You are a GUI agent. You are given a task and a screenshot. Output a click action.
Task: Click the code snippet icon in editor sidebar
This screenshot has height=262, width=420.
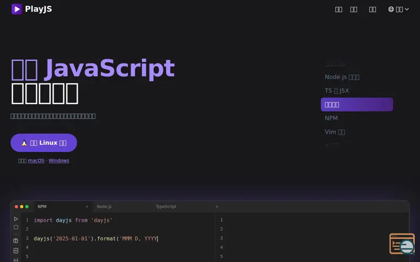click(x=16, y=250)
